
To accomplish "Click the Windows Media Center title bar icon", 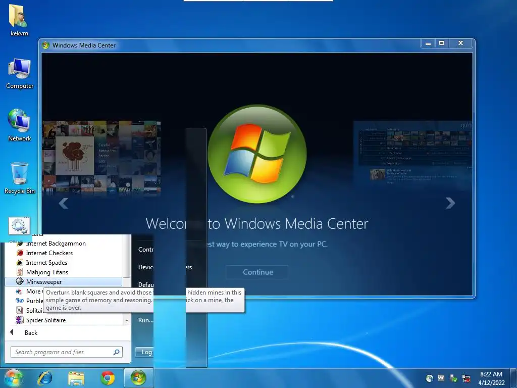I will pyautogui.click(x=46, y=45).
